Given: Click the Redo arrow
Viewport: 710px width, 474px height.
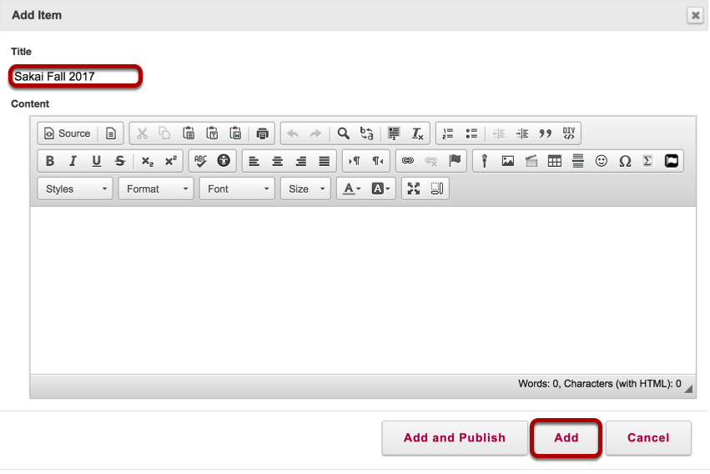Looking at the screenshot, I should click(315, 134).
